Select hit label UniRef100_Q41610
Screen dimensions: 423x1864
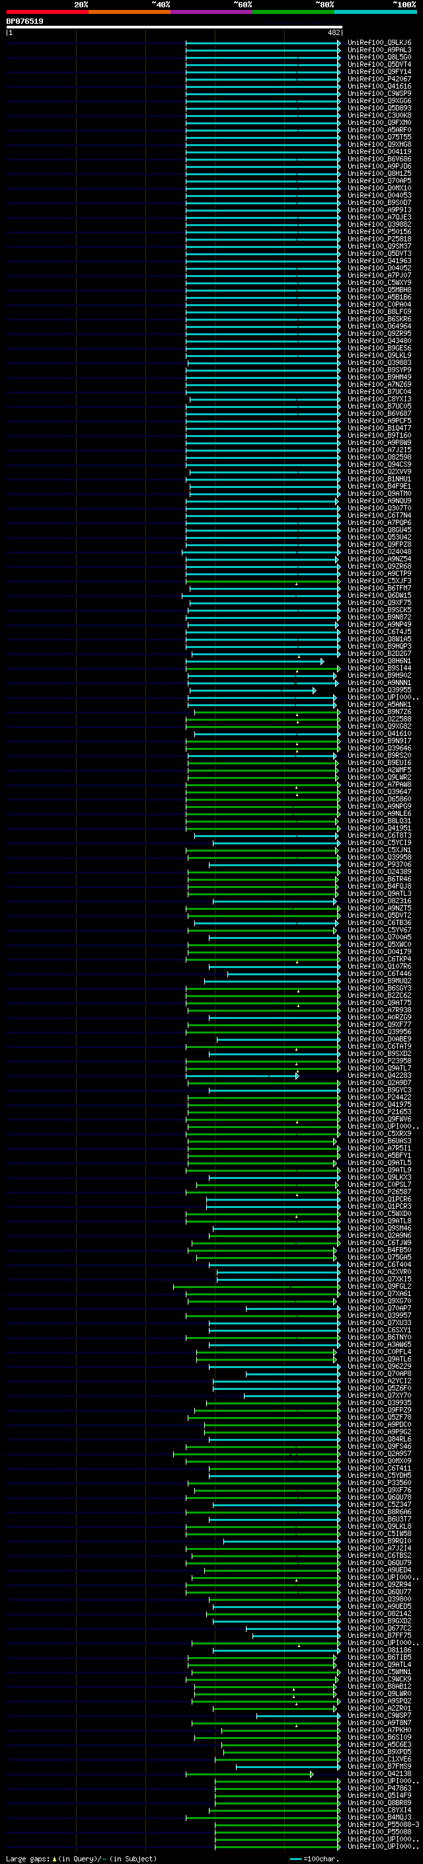(x=379, y=734)
